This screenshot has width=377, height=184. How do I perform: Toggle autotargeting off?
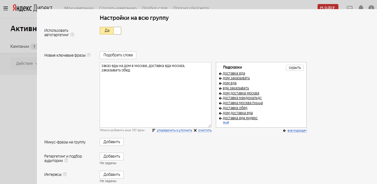coord(117,31)
